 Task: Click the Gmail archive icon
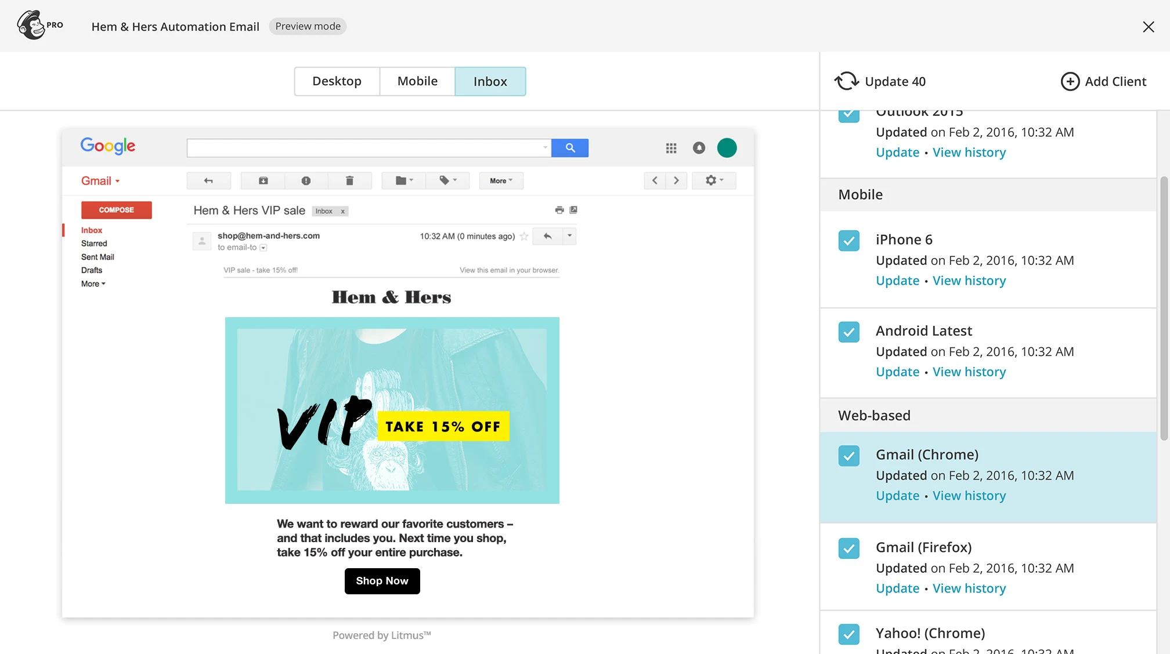click(263, 180)
